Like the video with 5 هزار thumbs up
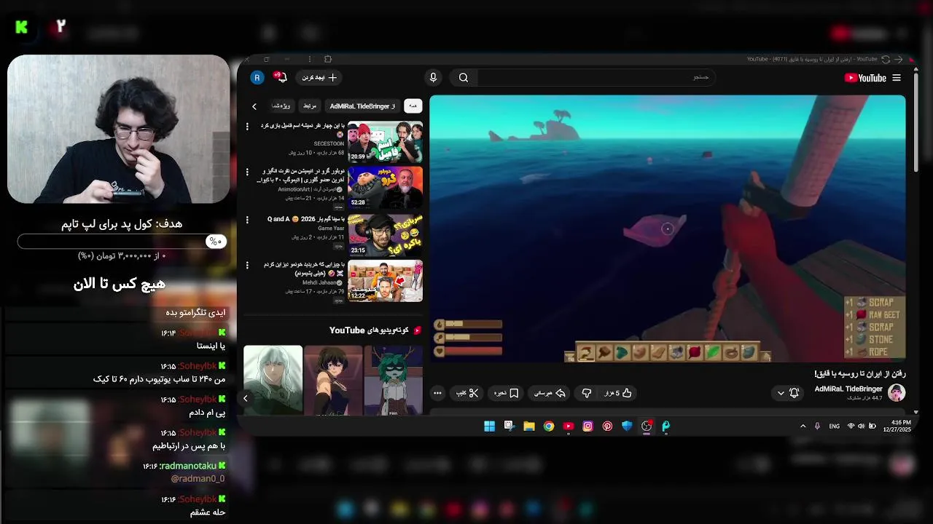The height and width of the screenshot is (524, 933). 617,393
